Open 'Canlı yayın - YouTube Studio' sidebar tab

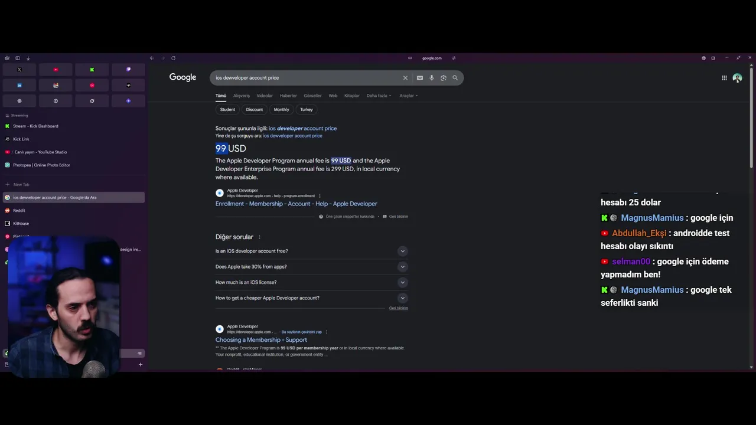[x=74, y=152]
